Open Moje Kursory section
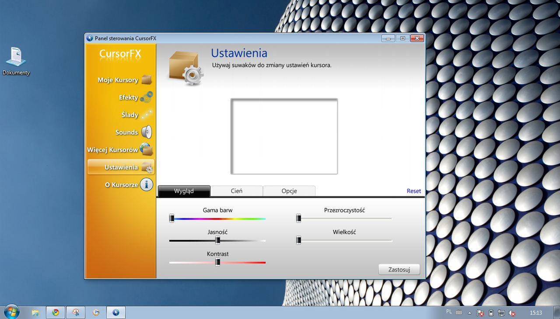The height and width of the screenshot is (319, 560). (x=125, y=80)
